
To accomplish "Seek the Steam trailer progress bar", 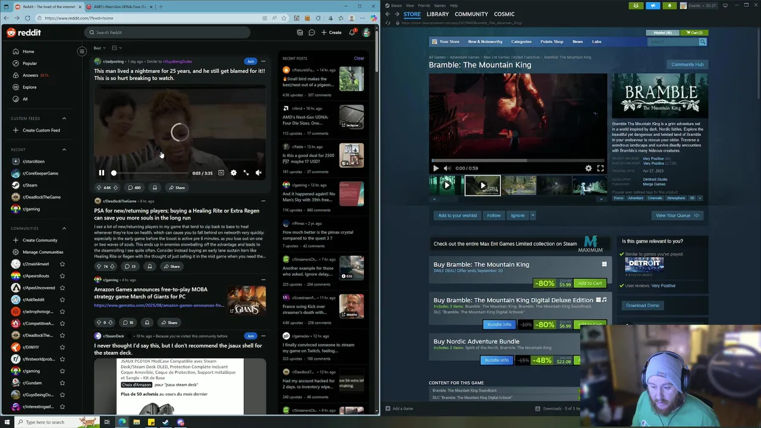I will coord(518,160).
